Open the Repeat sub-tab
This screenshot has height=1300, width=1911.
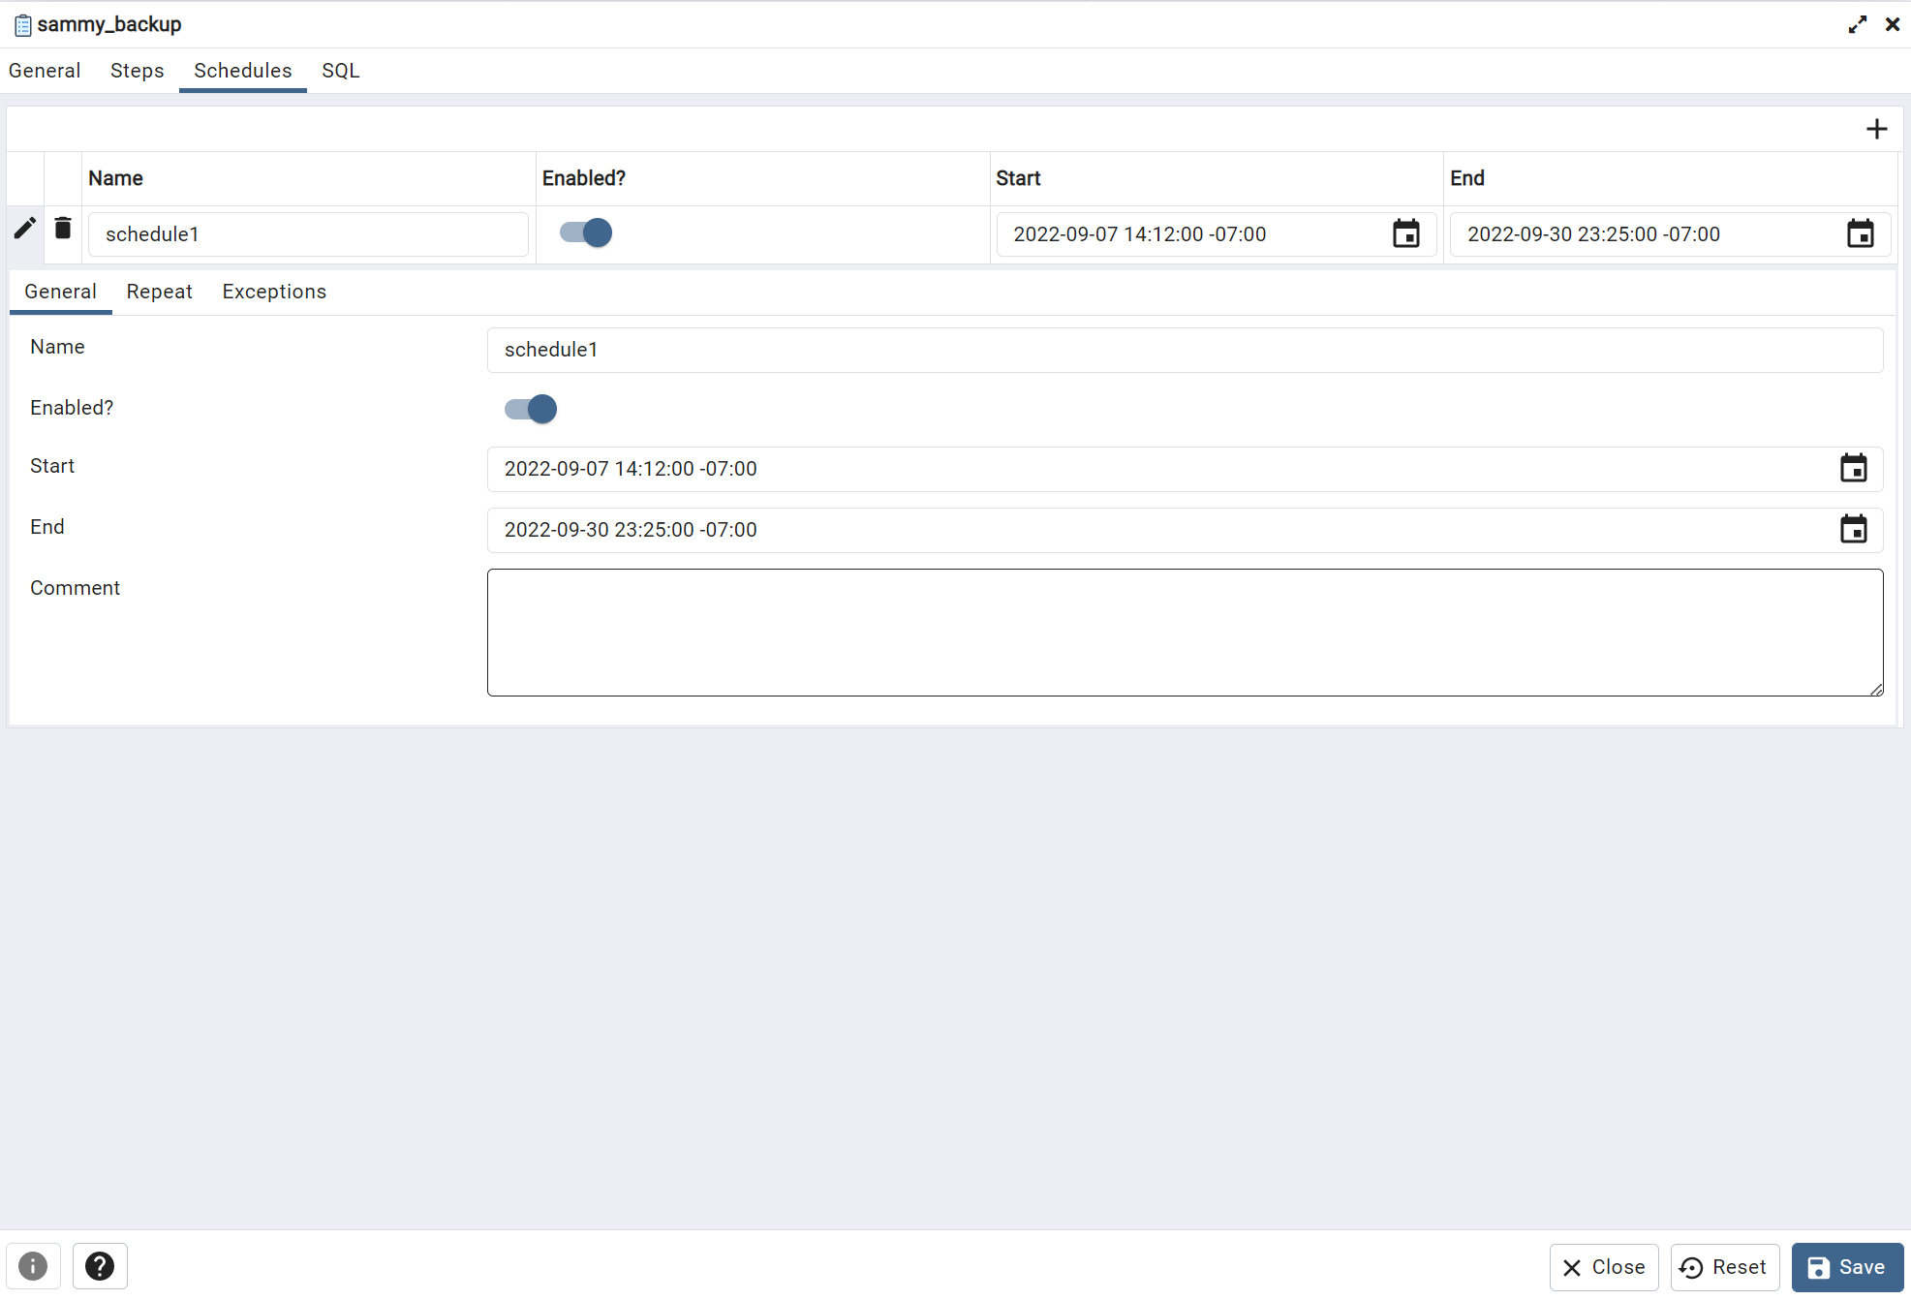pyautogui.click(x=160, y=292)
